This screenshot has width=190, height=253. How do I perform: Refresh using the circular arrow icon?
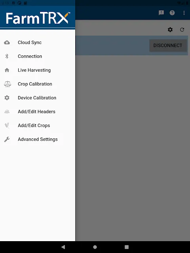(182, 30)
